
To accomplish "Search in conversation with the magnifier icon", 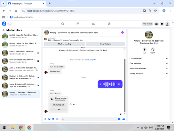I will (x=153, y=50).
